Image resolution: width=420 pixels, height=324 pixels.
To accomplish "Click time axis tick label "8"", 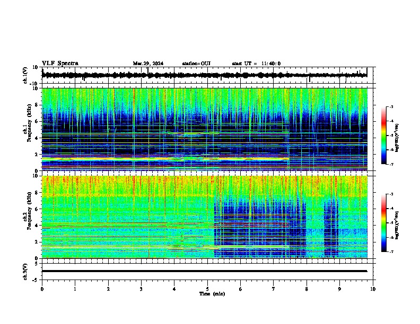I will pyautogui.click(x=307, y=289).
